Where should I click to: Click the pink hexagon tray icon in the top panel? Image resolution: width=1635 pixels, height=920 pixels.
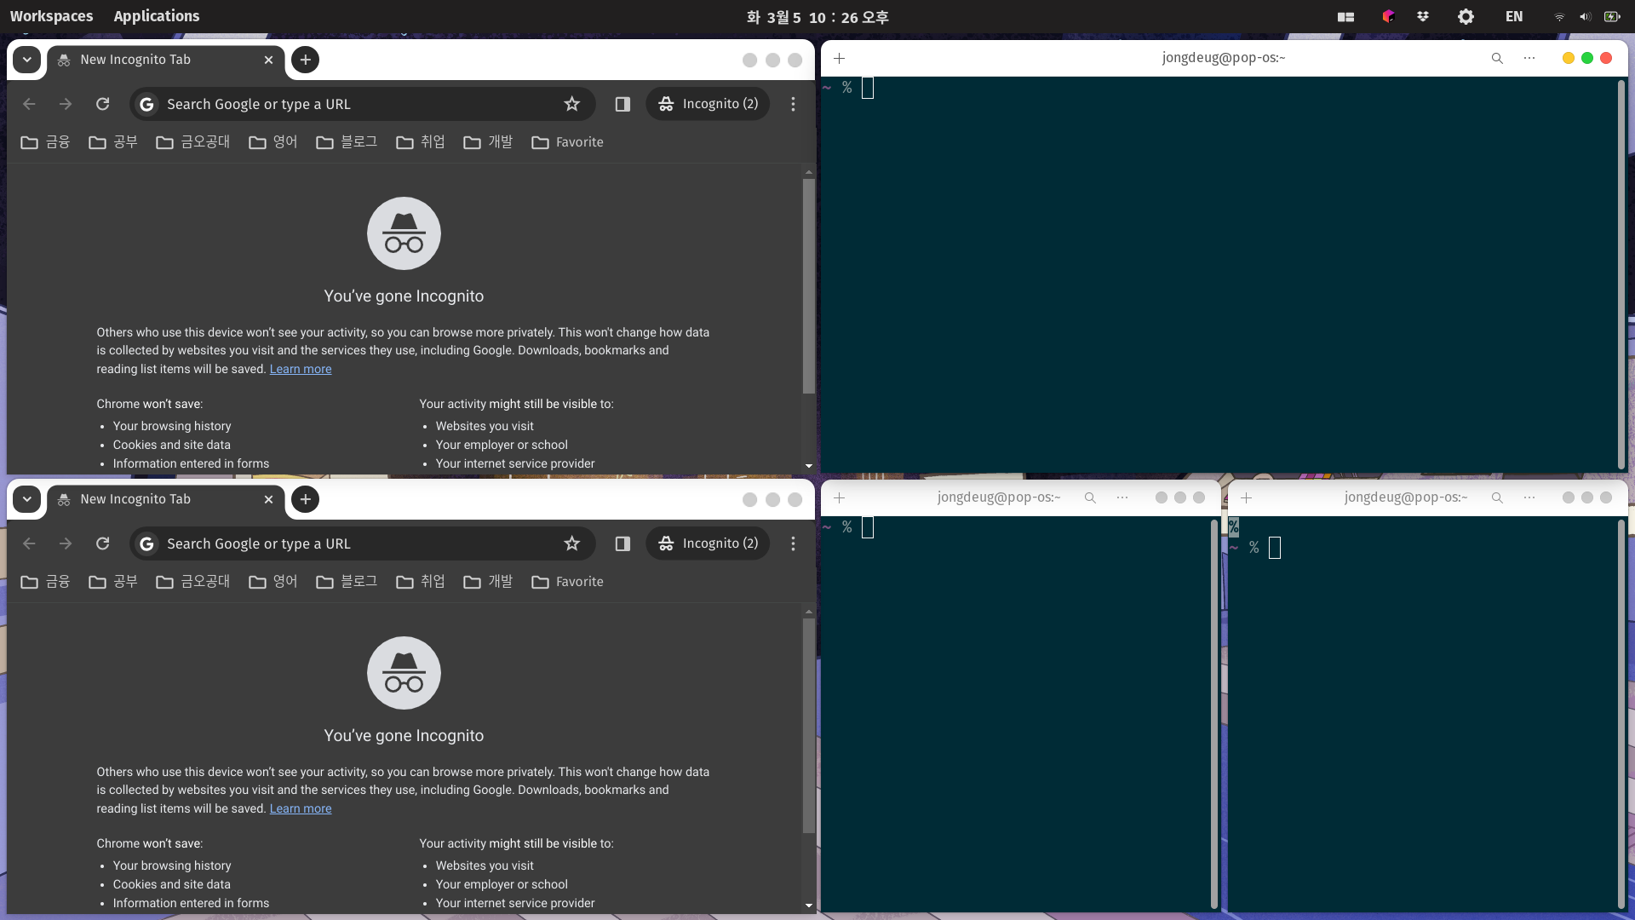1388,16
